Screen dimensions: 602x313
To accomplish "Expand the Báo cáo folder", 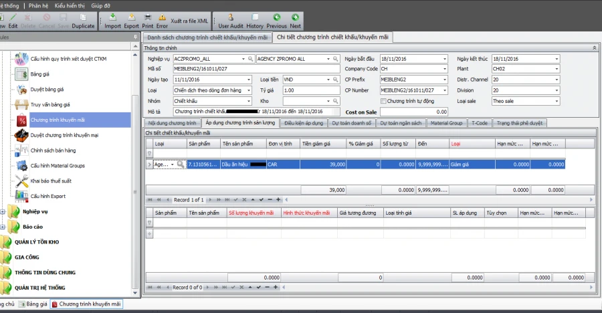I will 2,227.
